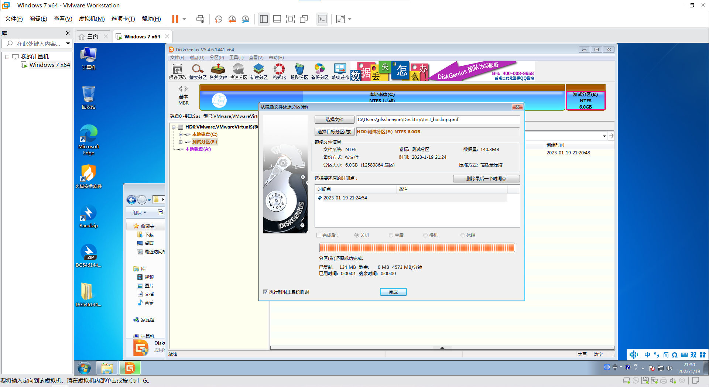Suspend the VM using the pause icon
Viewport: 709px width, 387px height.
click(175, 19)
